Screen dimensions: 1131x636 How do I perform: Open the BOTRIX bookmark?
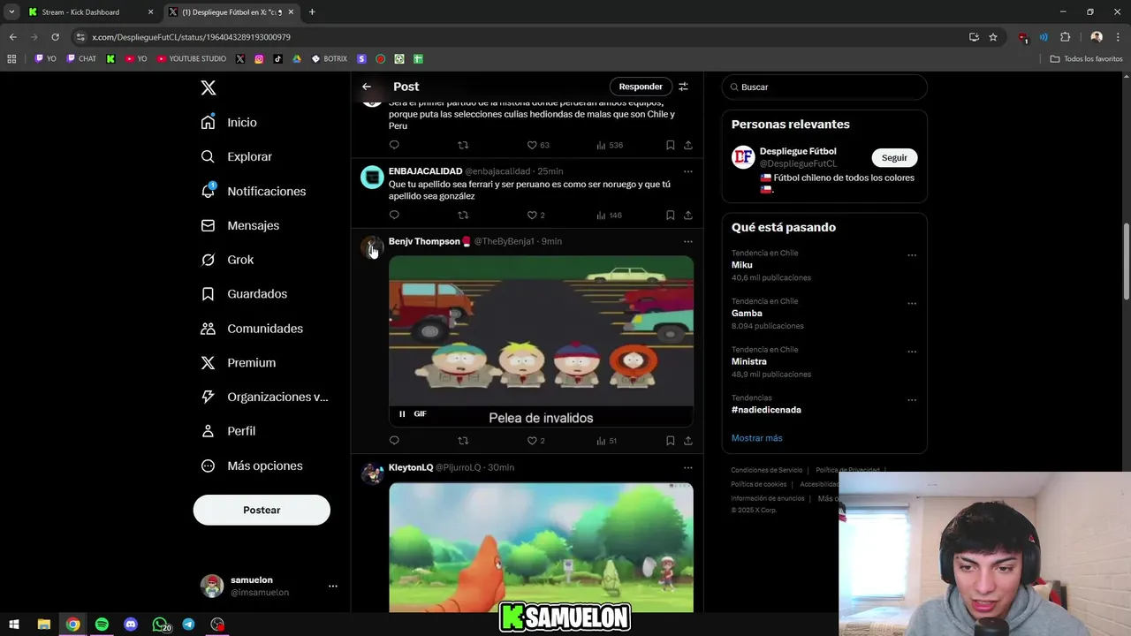[329, 58]
